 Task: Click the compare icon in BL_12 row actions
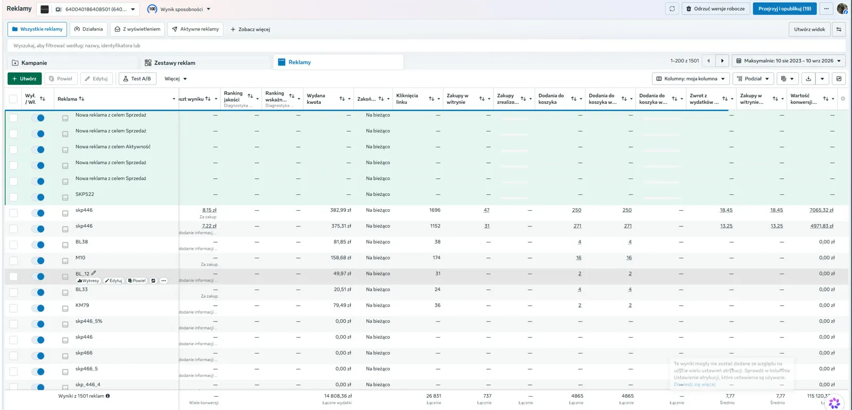pos(153,281)
